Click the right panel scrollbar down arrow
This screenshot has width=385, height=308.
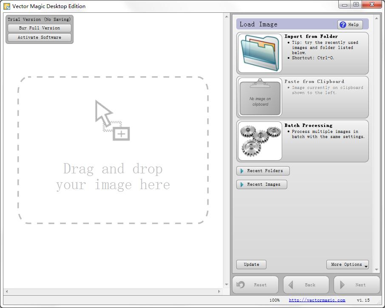pyautogui.click(x=377, y=270)
